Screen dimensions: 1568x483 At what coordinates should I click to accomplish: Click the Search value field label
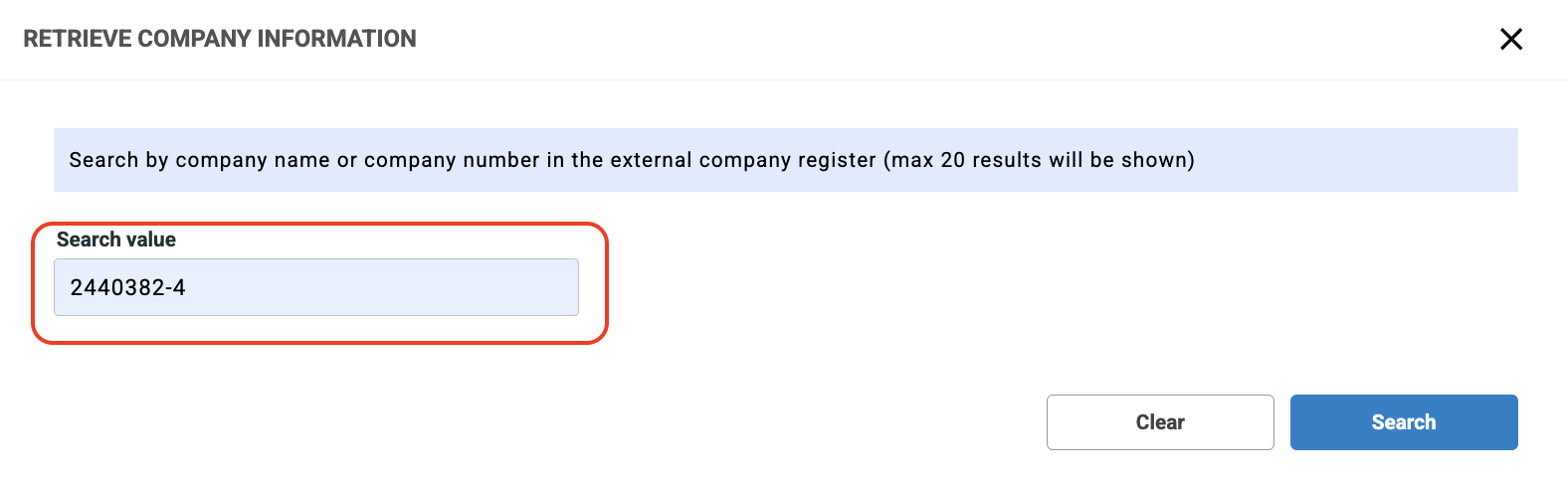click(116, 240)
